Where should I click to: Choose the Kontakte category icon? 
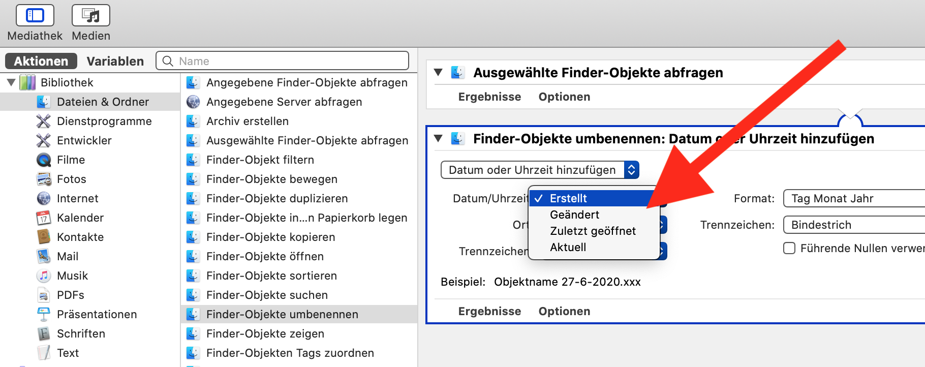click(x=44, y=237)
